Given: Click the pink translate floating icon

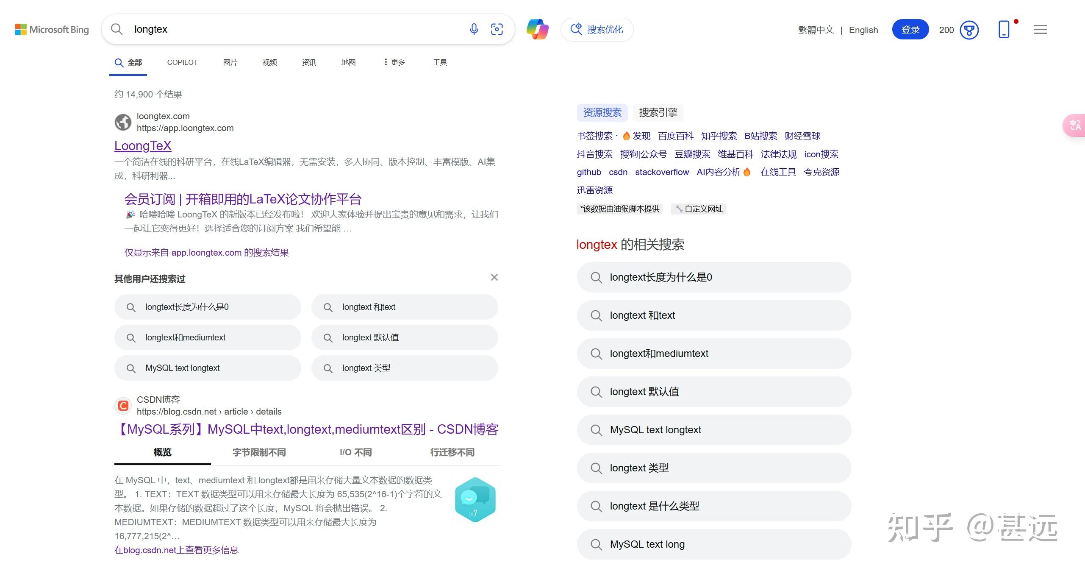Looking at the screenshot, I should coord(1075,125).
